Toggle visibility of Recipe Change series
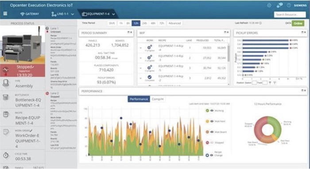Viewport: 310px width, 169px height. (212, 155)
